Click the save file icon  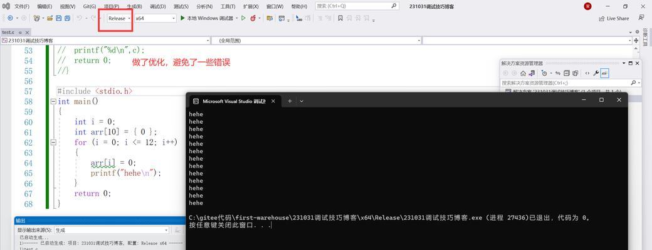coord(59,18)
